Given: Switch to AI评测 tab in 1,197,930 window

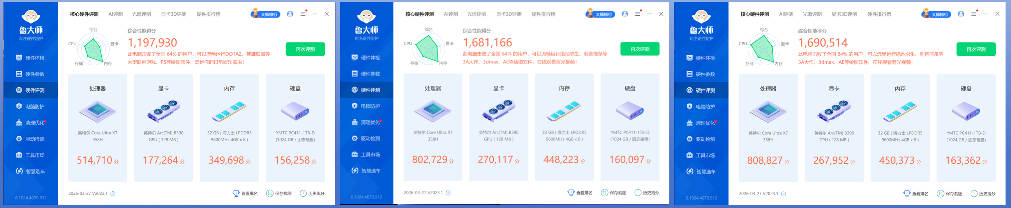Looking at the screenshot, I should click(x=116, y=14).
